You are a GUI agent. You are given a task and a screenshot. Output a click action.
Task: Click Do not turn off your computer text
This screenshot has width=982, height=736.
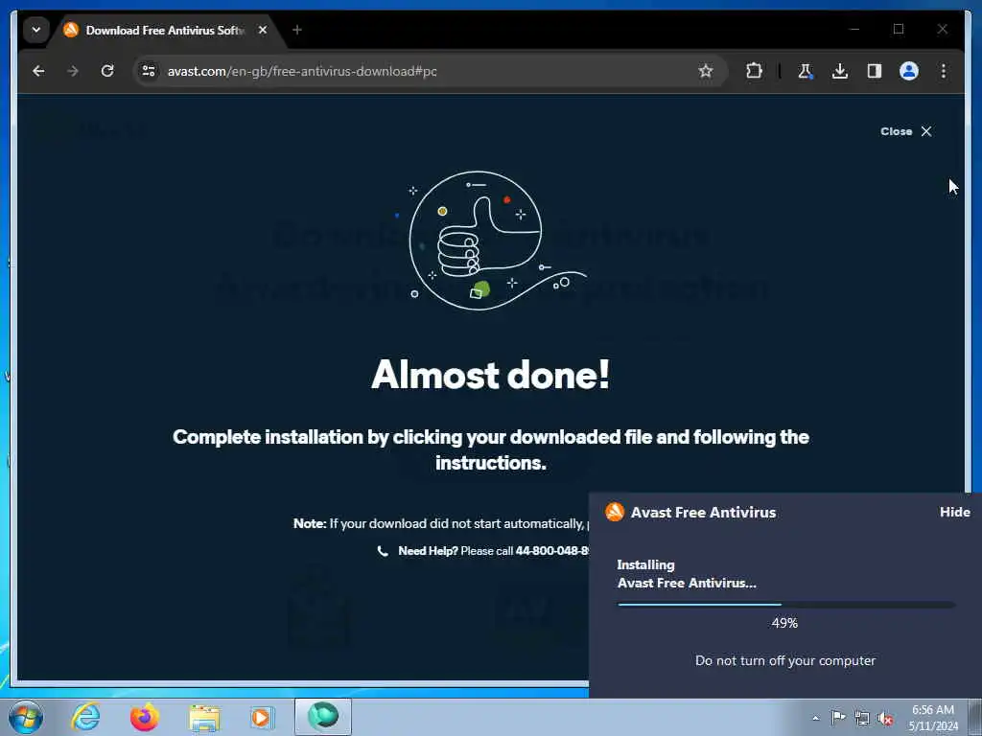(x=785, y=660)
